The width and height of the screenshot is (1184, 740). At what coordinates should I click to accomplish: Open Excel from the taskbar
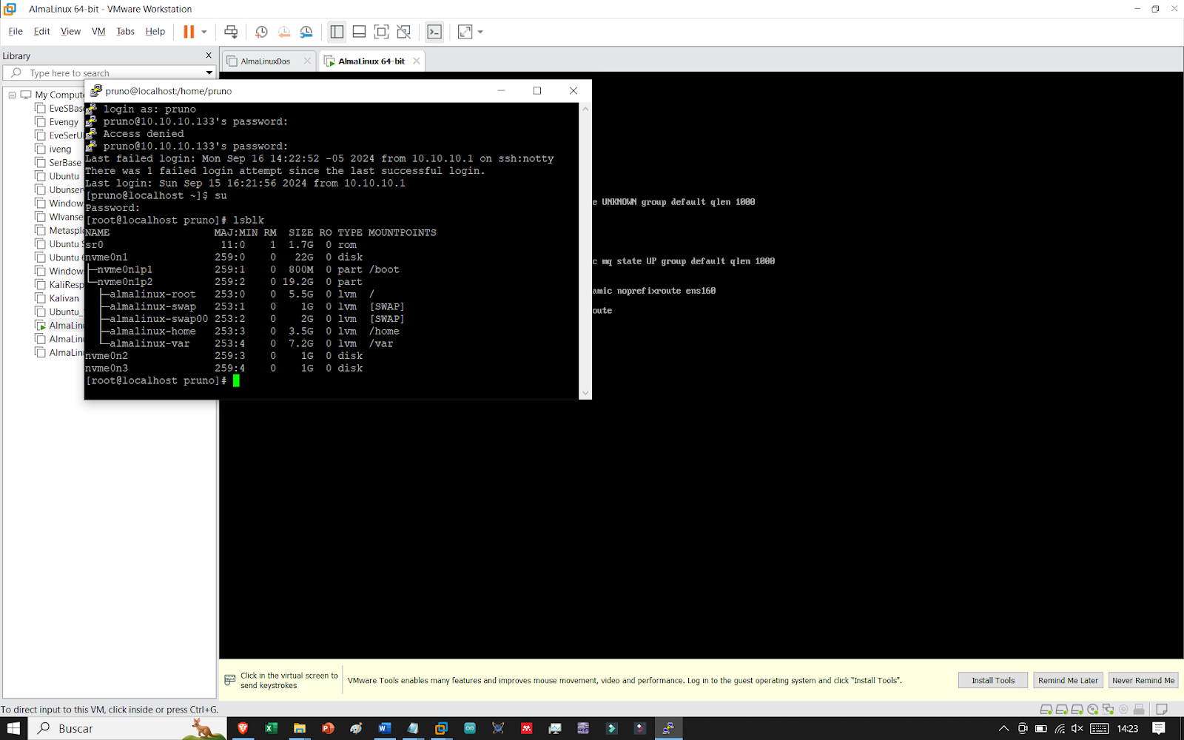click(x=271, y=728)
